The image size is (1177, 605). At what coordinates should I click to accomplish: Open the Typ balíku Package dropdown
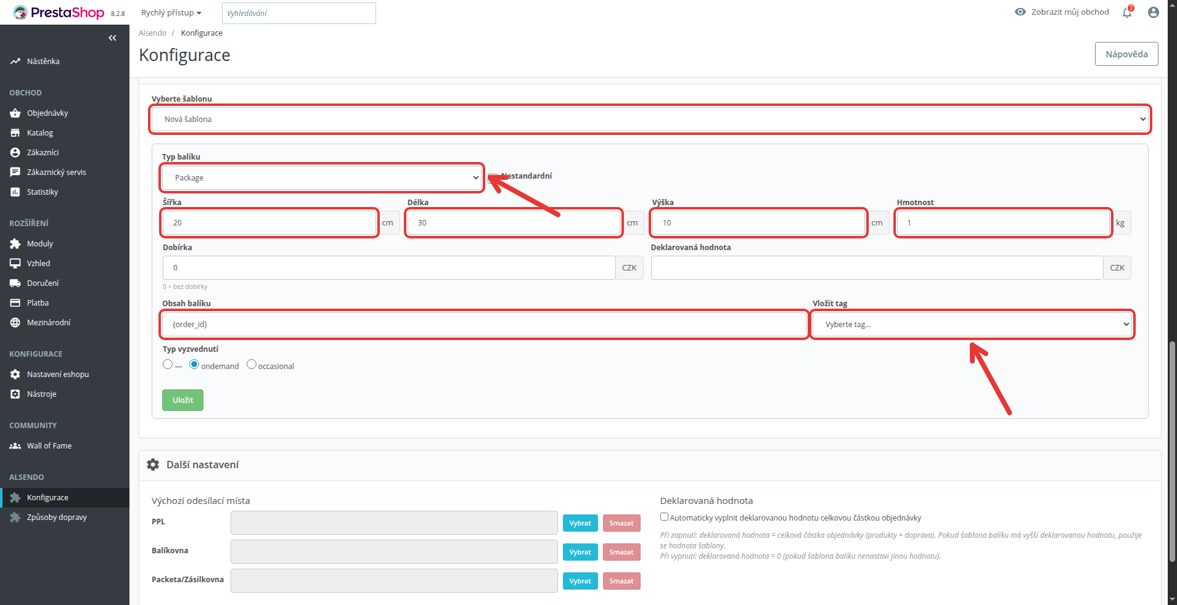(x=322, y=178)
